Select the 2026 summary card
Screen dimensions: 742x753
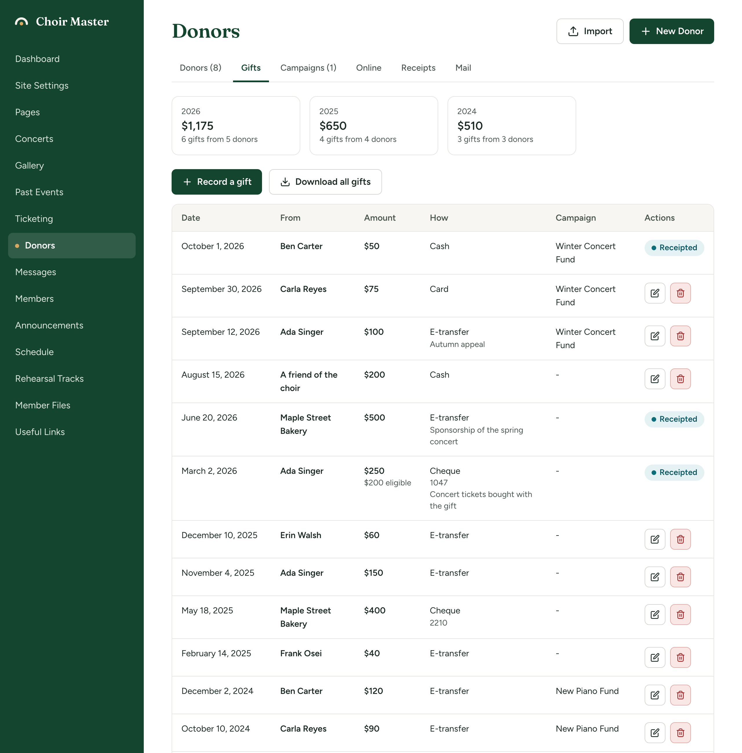[236, 126]
